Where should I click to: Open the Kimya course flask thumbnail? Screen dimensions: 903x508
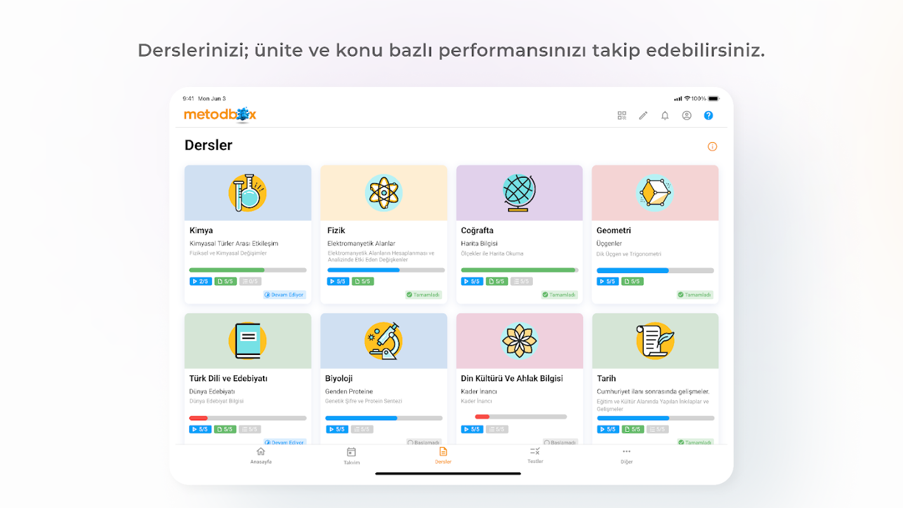point(248,193)
